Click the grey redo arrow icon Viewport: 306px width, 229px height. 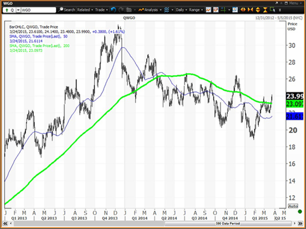(121, 10)
